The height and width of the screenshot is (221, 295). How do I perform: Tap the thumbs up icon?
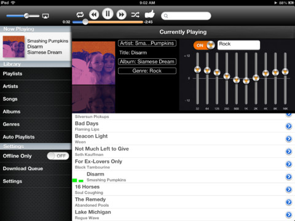point(150,14)
